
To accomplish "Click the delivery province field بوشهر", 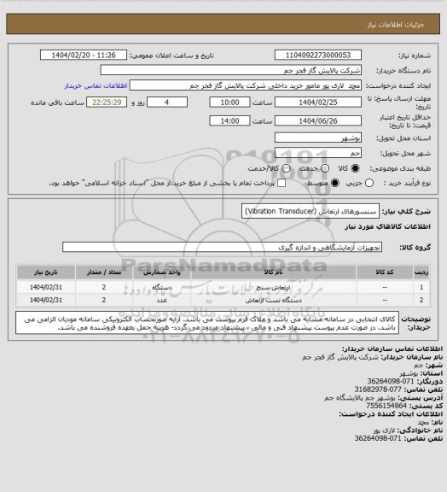I will [318, 138].
